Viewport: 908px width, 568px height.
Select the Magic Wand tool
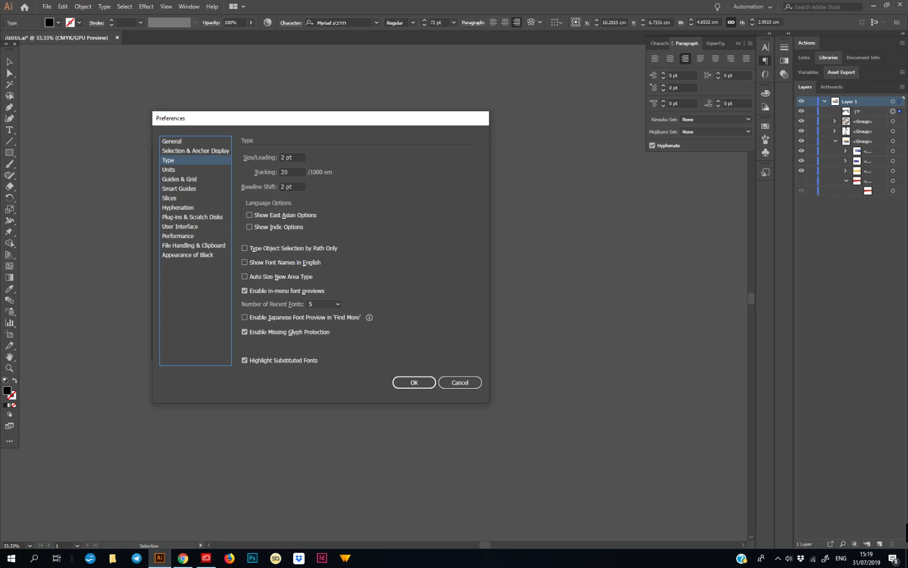click(x=9, y=85)
